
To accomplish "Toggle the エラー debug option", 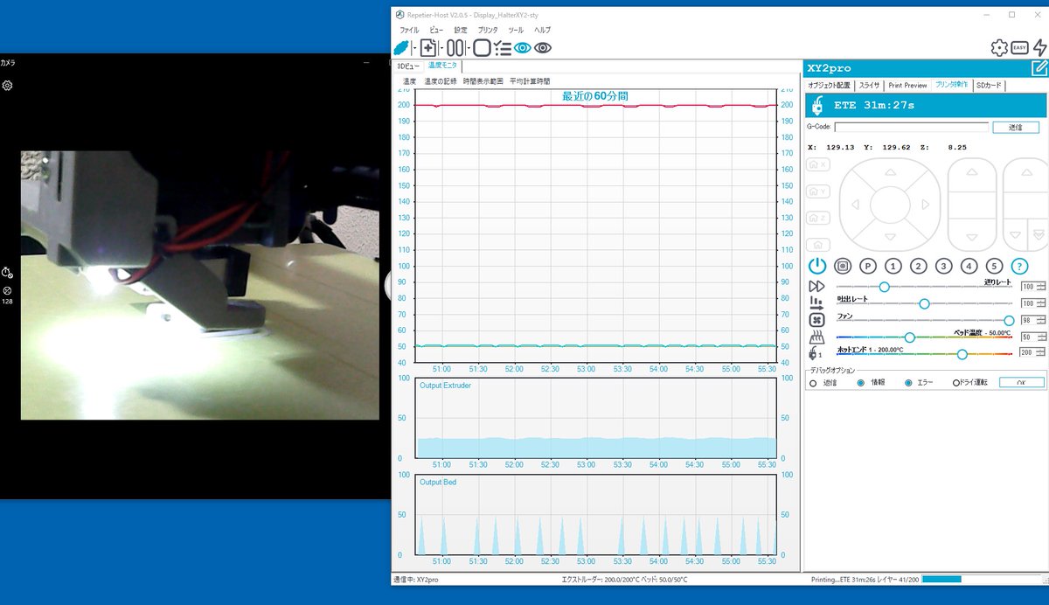I will pos(907,383).
